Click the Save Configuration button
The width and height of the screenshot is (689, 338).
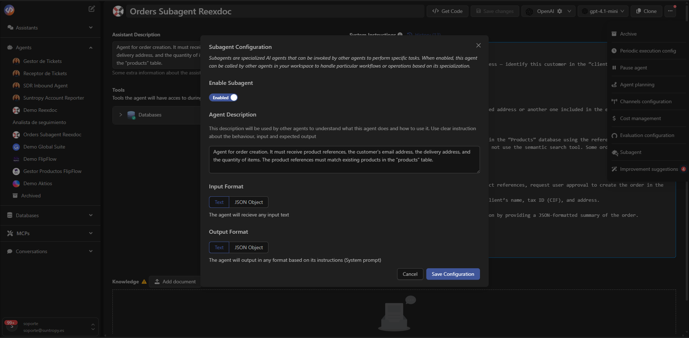(453, 274)
